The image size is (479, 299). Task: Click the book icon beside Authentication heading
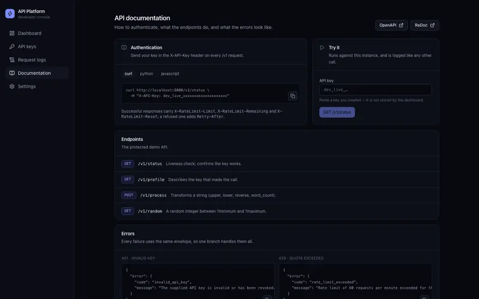point(124,48)
